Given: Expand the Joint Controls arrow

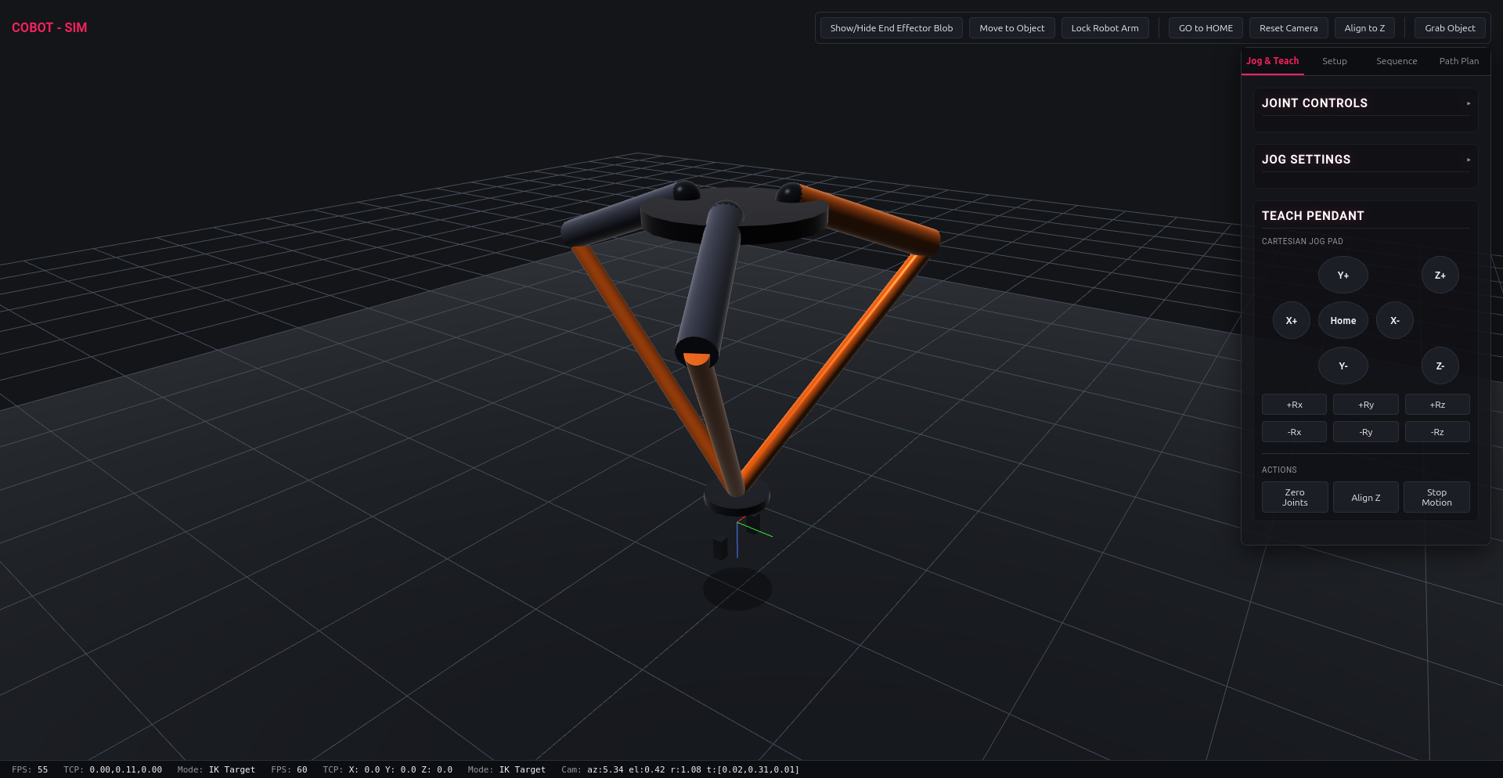Looking at the screenshot, I should [x=1468, y=103].
